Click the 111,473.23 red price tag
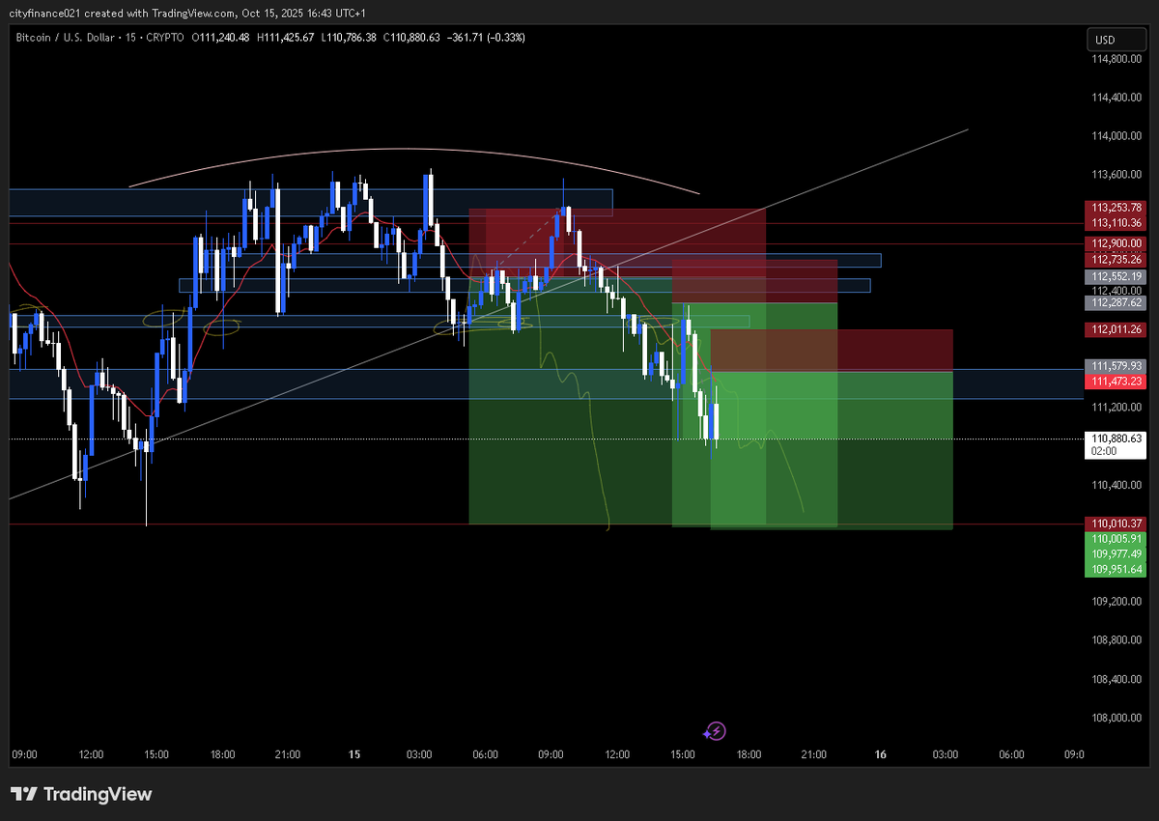This screenshot has width=1159, height=821. pos(1116,382)
